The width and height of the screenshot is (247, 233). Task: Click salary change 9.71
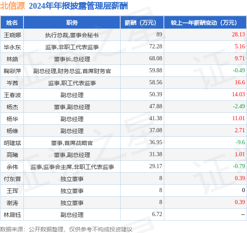click(240, 58)
